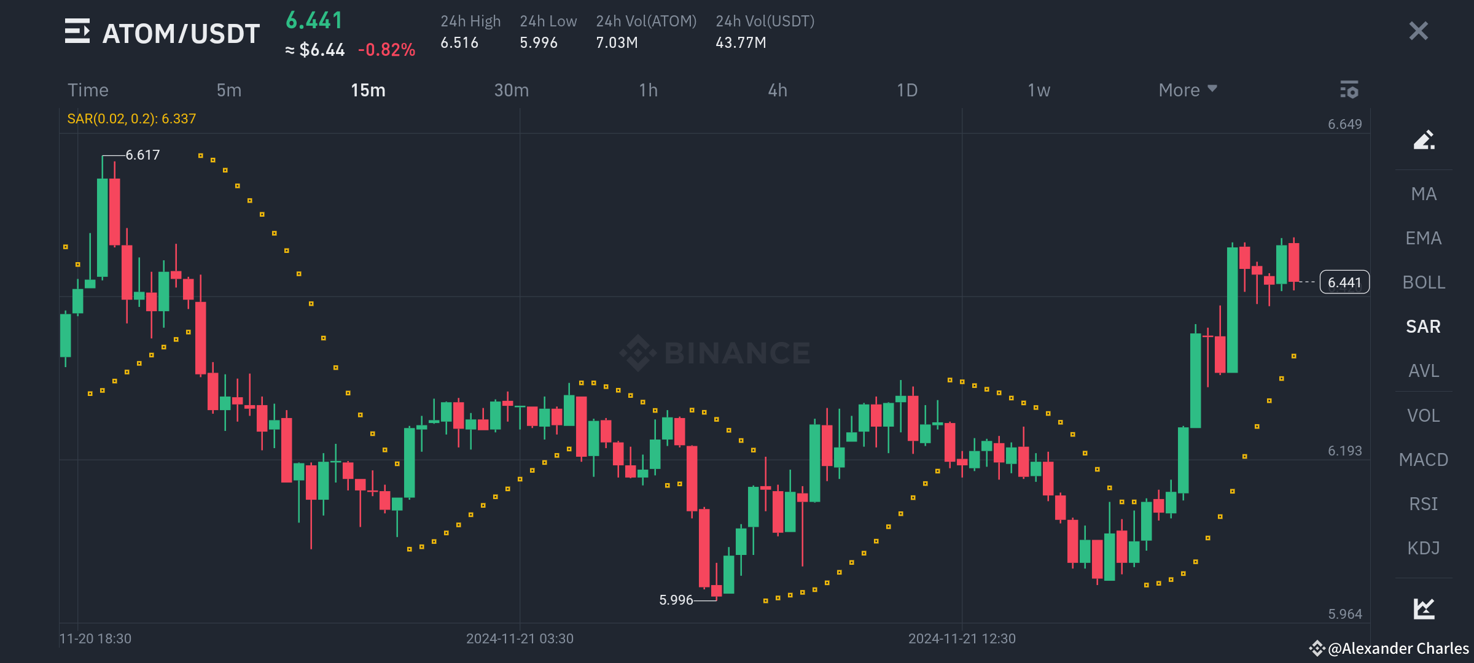Select the AVL indicator option
The width and height of the screenshot is (1474, 663).
1424,371
